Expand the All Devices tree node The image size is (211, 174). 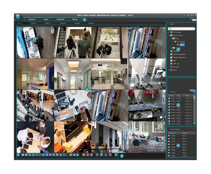(x=169, y=32)
